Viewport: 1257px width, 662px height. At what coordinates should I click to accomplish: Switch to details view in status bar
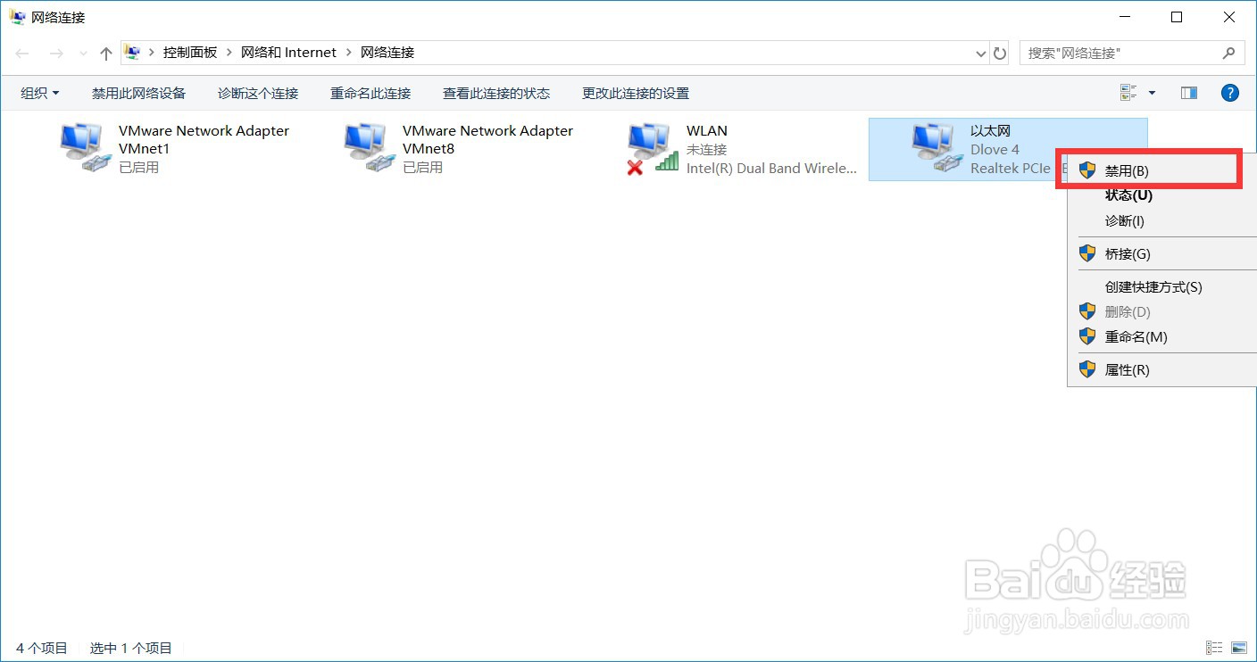[1214, 648]
